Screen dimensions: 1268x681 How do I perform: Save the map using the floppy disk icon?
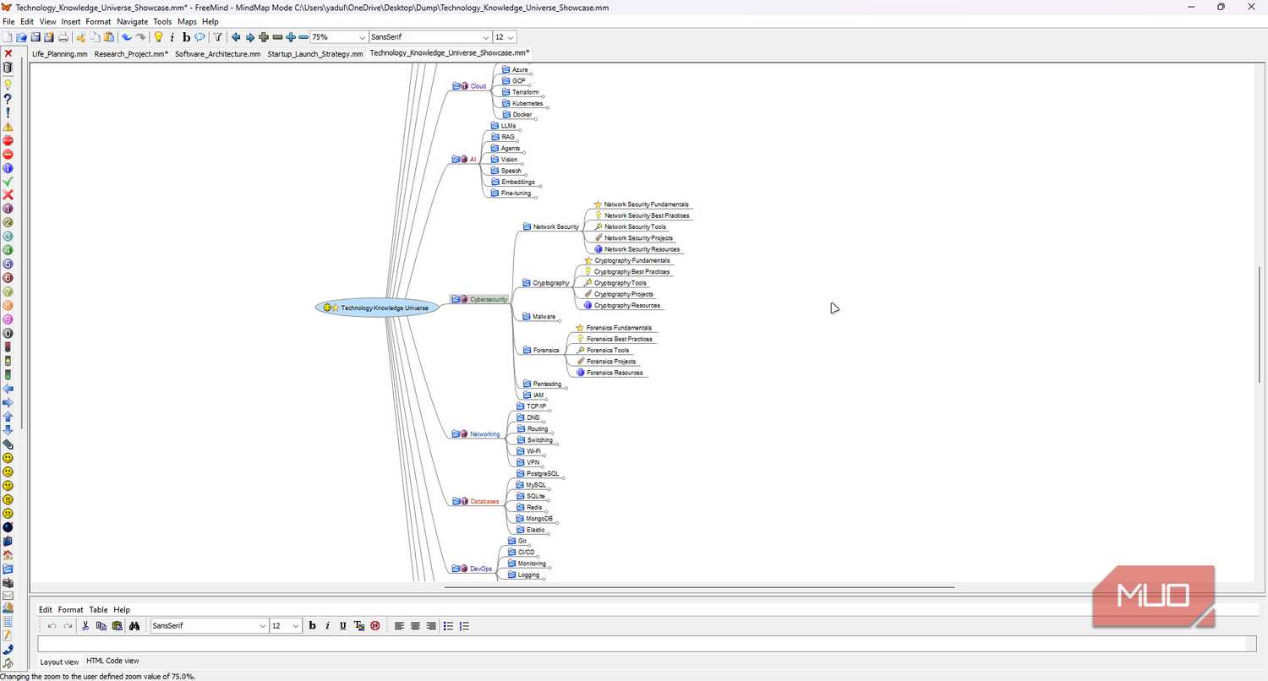click(x=36, y=37)
